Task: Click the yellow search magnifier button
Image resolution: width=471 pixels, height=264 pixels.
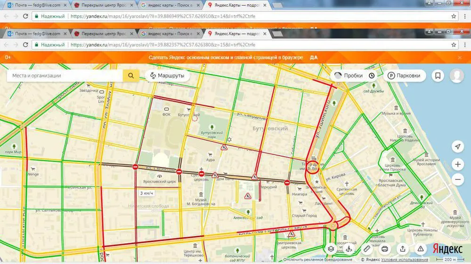Action: (x=131, y=76)
